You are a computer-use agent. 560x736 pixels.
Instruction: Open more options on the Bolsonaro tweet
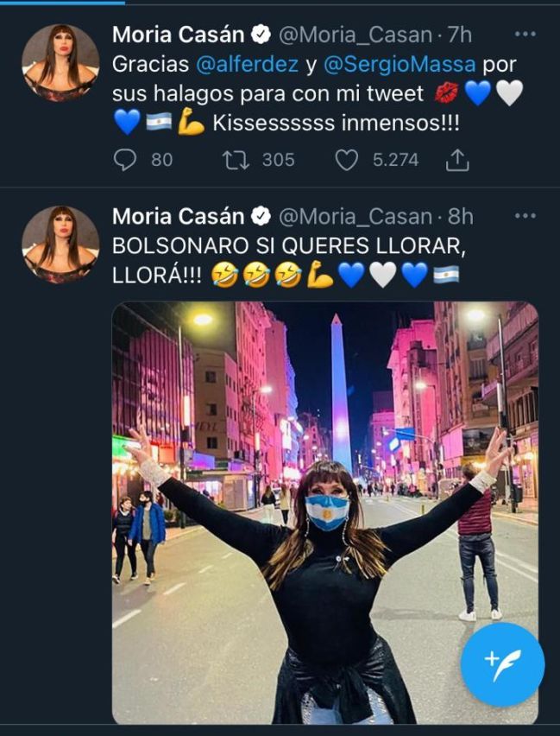[525, 216]
